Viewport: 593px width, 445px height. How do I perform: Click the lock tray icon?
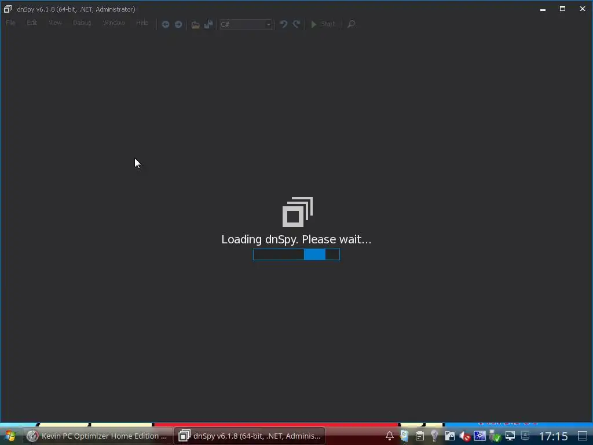pyautogui.click(x=449, y=436)
